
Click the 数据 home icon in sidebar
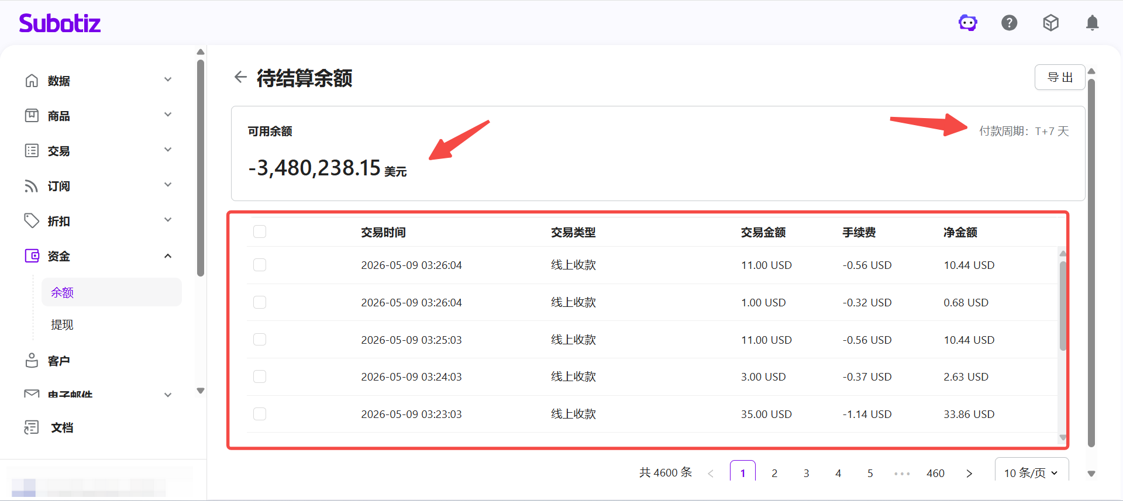pyautogui.click(x=32, y=80)
